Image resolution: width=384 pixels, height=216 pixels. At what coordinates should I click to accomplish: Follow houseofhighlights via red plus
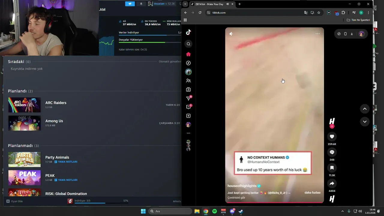tap(332, 127)
